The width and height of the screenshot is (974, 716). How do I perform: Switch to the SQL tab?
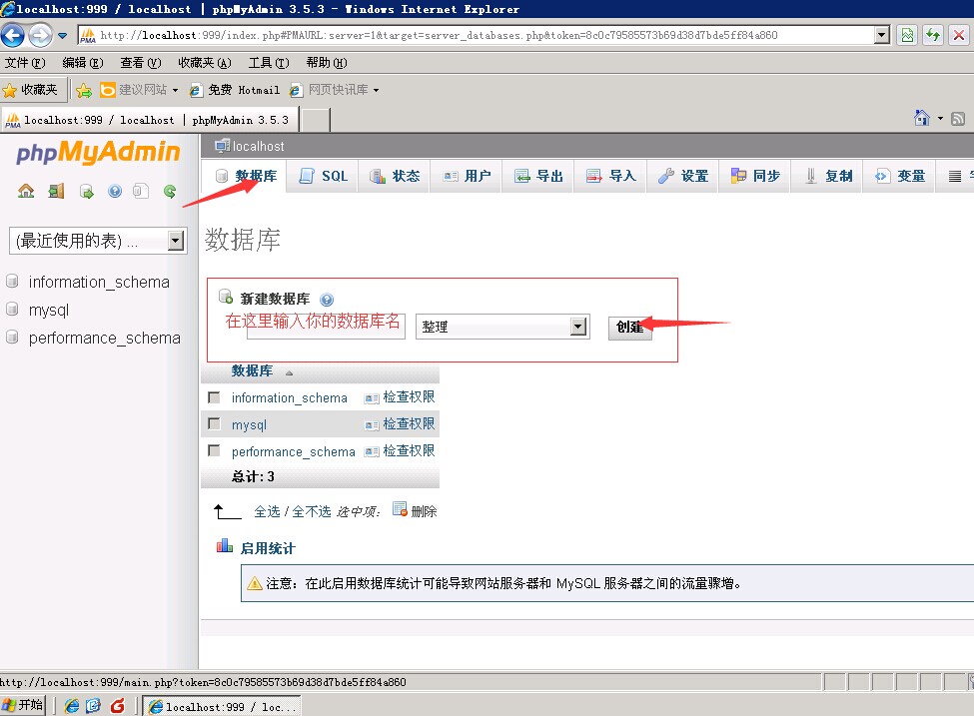[x=323, y=177]
